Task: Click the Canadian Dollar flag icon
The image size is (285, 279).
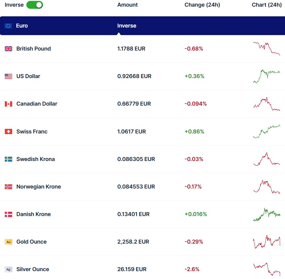Action: (x=8, y=104)
